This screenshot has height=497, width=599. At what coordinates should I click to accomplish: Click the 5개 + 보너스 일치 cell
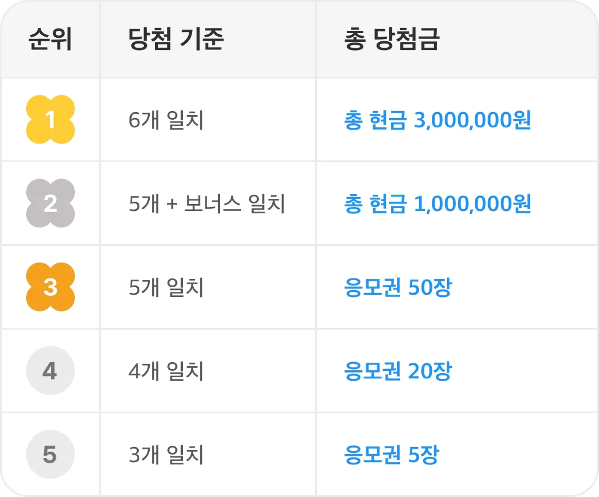pyautogui.click(x=207, y=203)
